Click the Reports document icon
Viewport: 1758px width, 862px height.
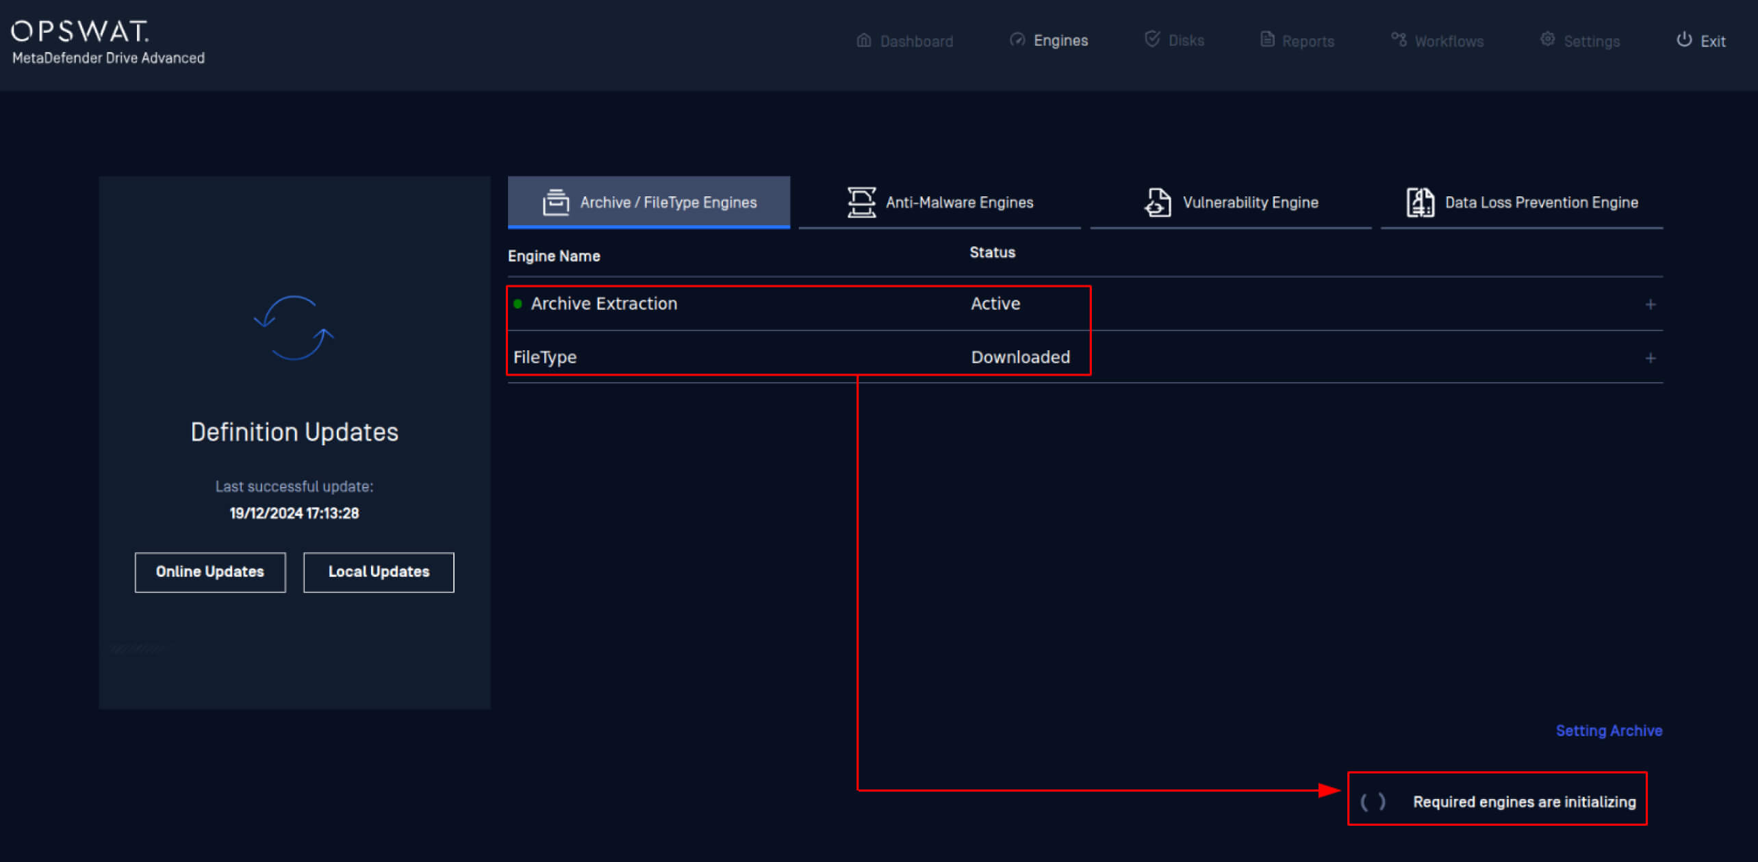coord(1267,40)
